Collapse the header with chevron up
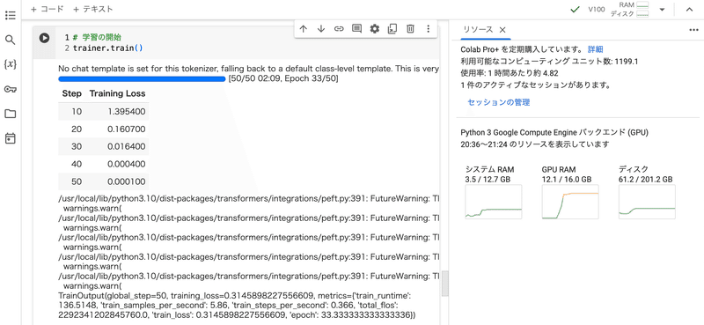704x325 pixels. tap(690, 10)
